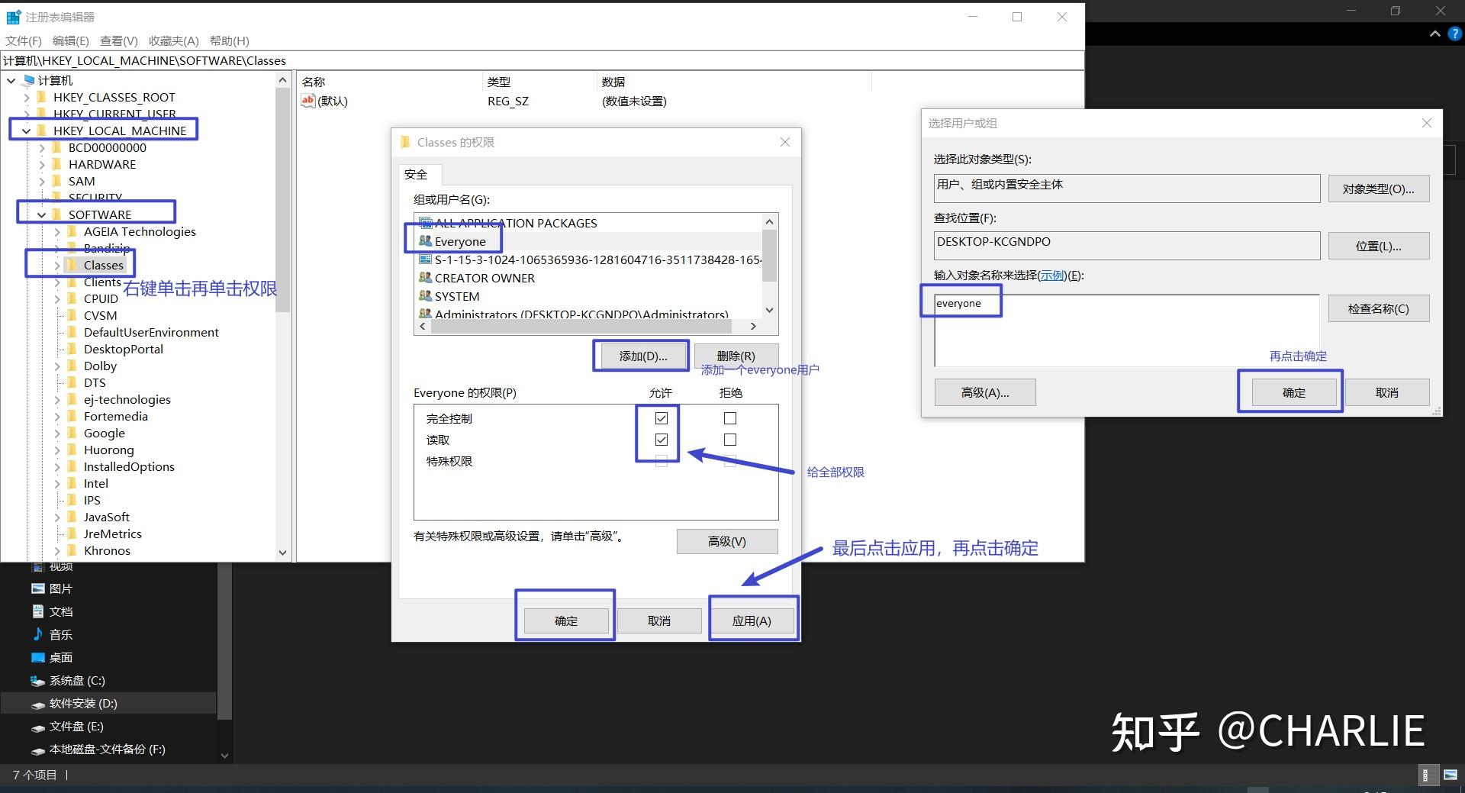Expand the Classes key node
This screenshot has height=793, width=1465.
57,265
